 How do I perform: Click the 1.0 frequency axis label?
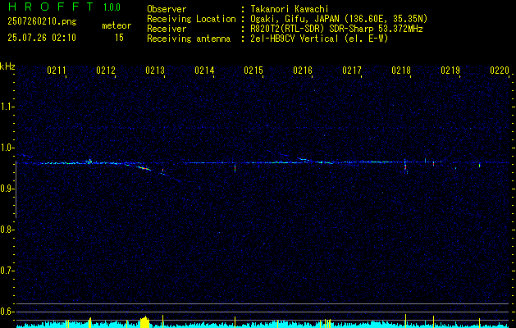point(7,148)
